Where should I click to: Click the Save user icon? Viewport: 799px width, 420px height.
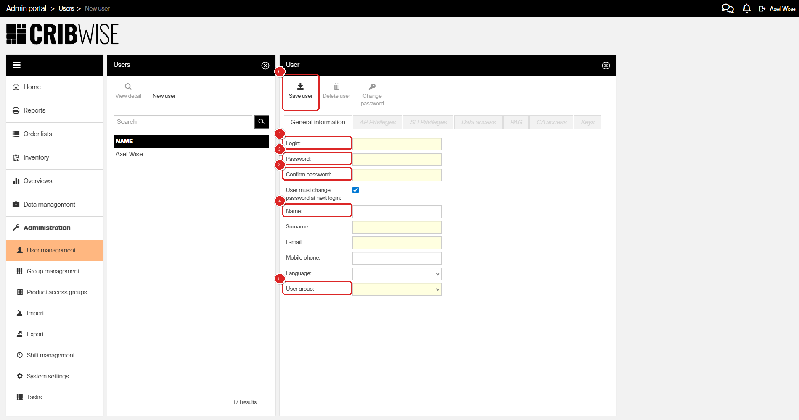coord(300,87)
